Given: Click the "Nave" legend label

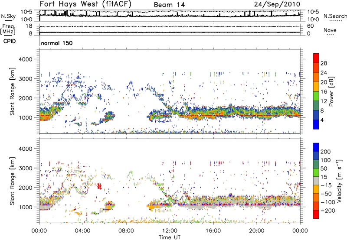Looking at the screenshot, I should click(330, 30).
